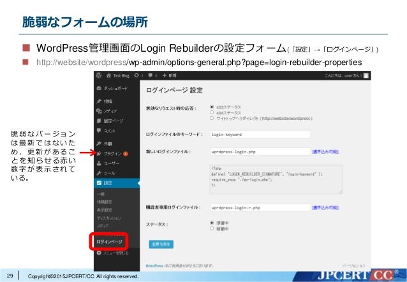Viewport: 407px width, 282px height.
Task: Click the plus 新規 icon
Action: pos(165,75)
